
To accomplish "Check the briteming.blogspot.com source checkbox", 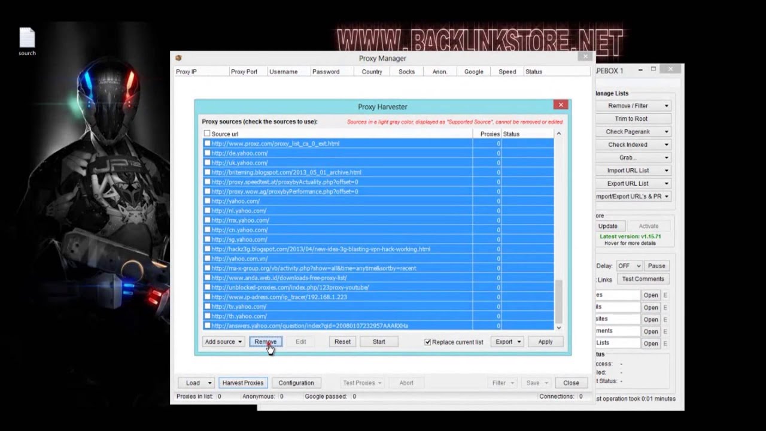I will click(207, 172).
